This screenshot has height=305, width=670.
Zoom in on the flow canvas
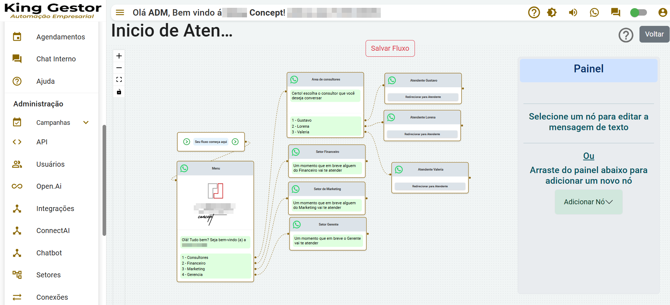tap(119, 56)
